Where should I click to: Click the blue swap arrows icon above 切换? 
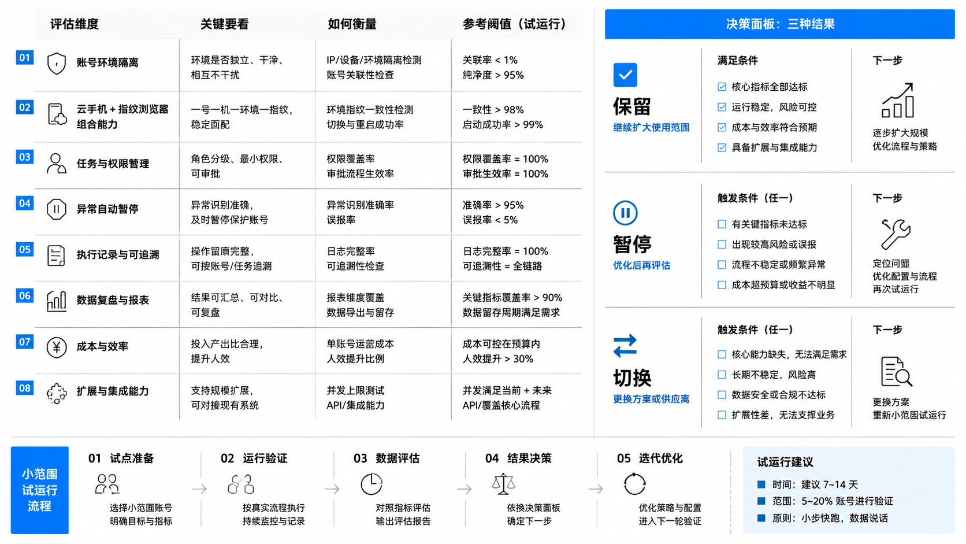tap(625, 346)
